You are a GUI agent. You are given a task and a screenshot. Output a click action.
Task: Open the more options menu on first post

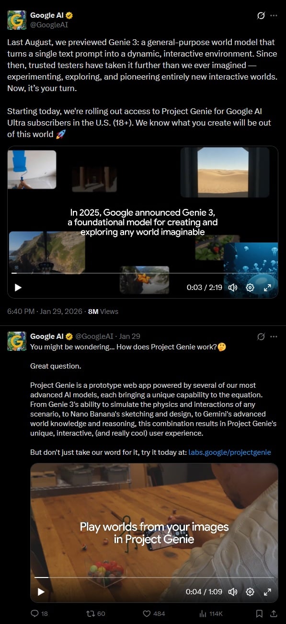click(274, 15)
